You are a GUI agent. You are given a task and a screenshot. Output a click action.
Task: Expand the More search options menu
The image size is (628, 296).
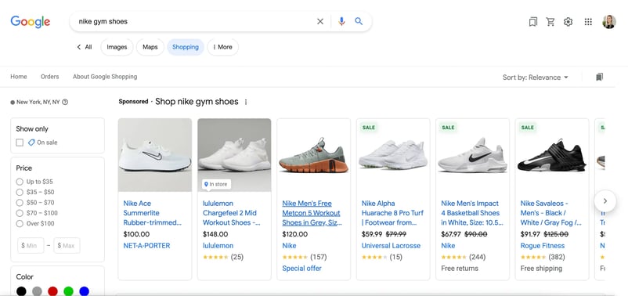(222, 47)
